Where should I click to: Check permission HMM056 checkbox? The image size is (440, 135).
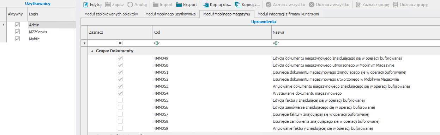coord(120,107)
